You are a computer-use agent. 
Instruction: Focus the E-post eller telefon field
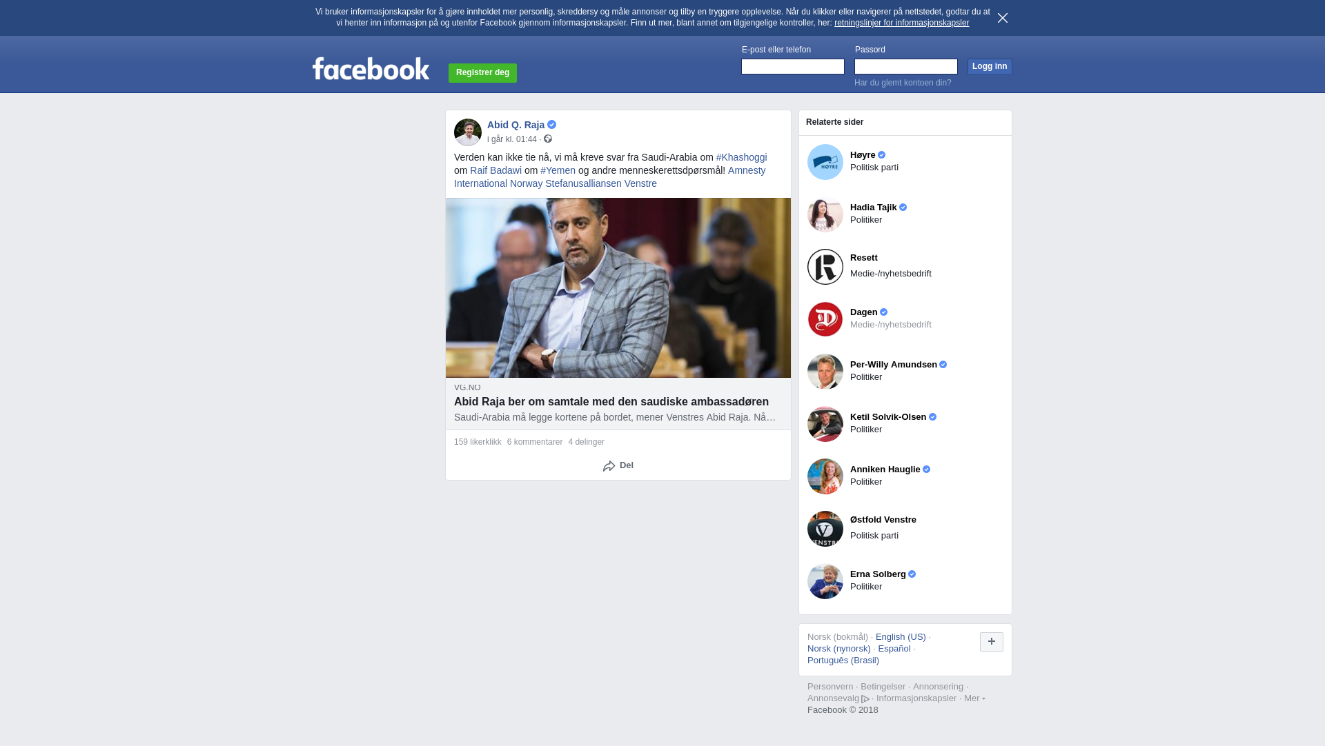tap(793, 66)
